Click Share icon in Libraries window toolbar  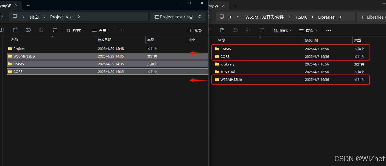pyautogui.click(x=248, y=30)
